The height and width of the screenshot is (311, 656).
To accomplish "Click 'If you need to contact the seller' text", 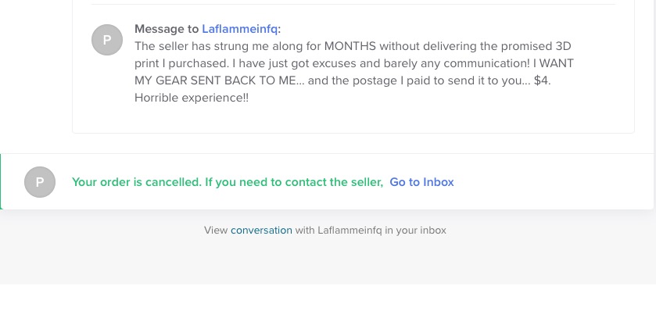I will 294,182.
